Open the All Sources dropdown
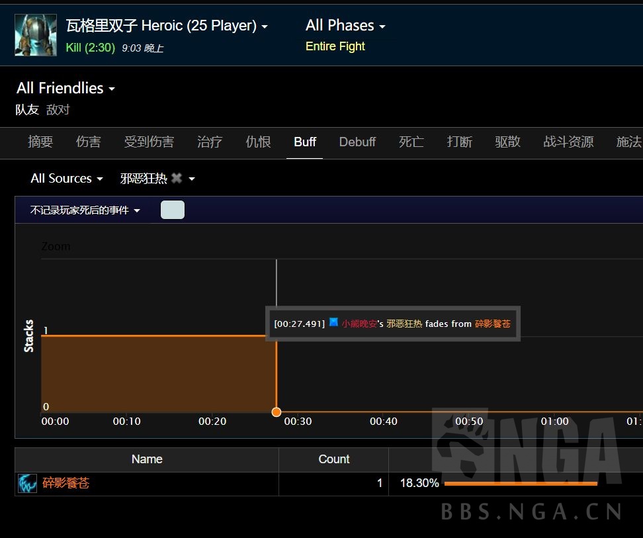The width and height of the screenshot is (643, 538). coord(66,179)
